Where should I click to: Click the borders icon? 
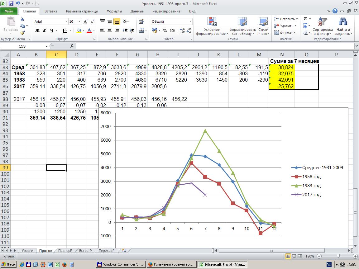pos(65,31)
